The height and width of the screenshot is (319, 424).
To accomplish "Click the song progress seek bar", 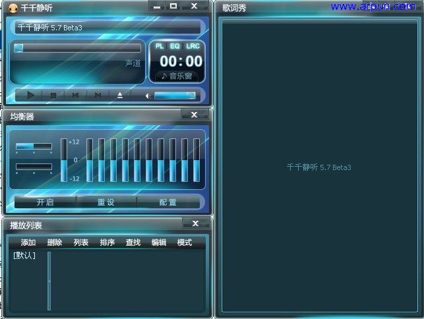I will pyautogui.click(x=77, y=48).
